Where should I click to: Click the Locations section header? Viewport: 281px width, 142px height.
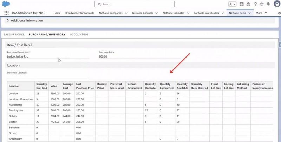click(140, 65)
